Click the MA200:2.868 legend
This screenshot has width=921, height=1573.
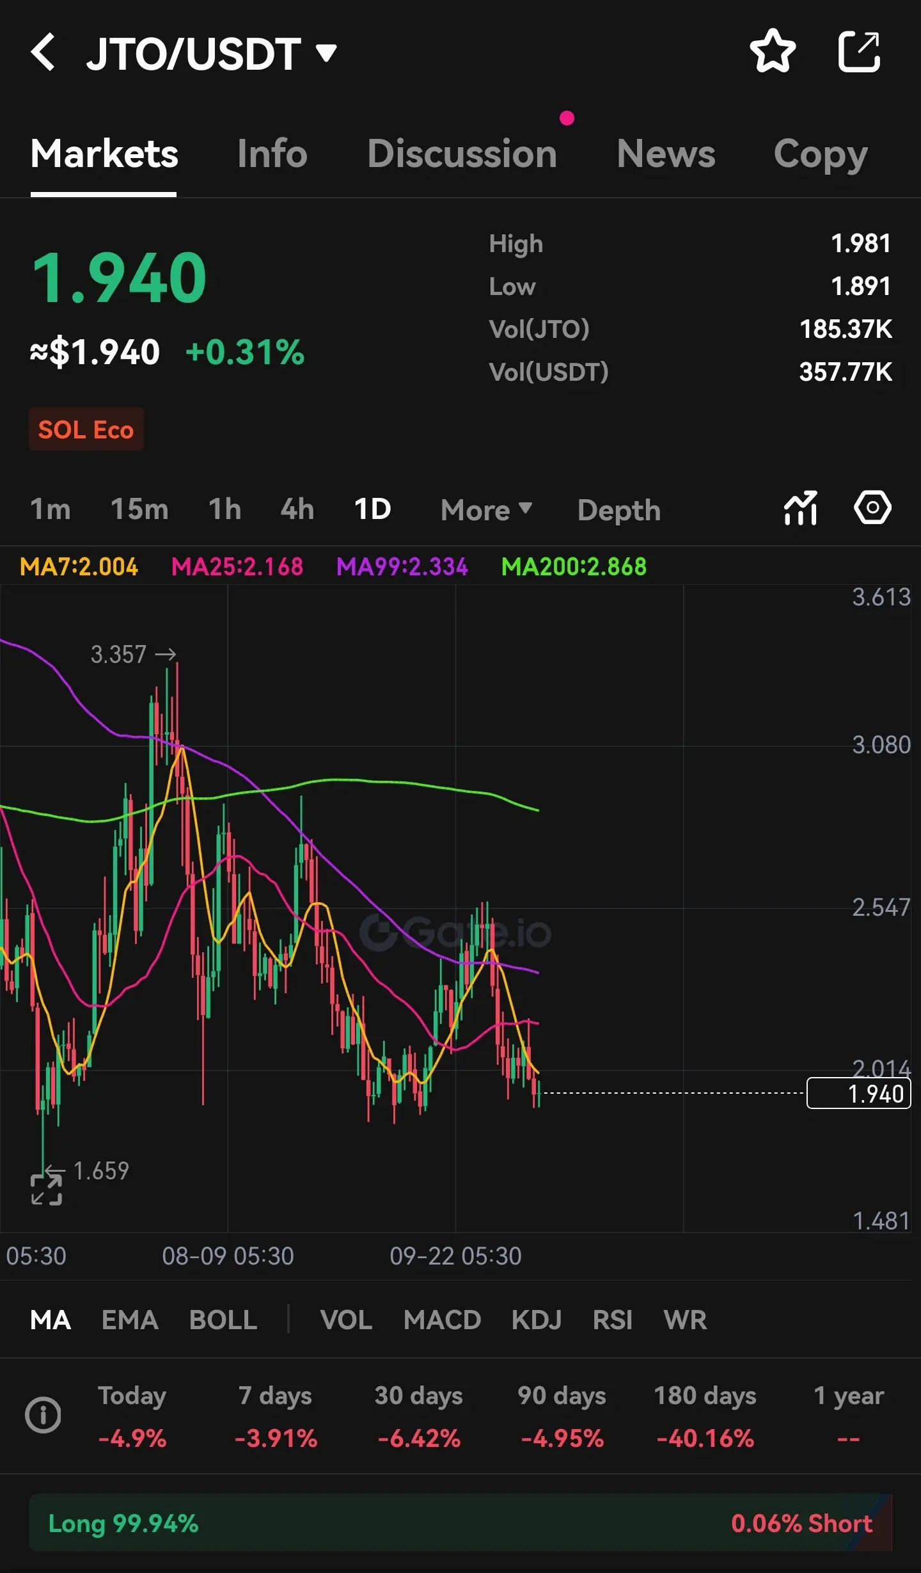click(x=574, y=566)
